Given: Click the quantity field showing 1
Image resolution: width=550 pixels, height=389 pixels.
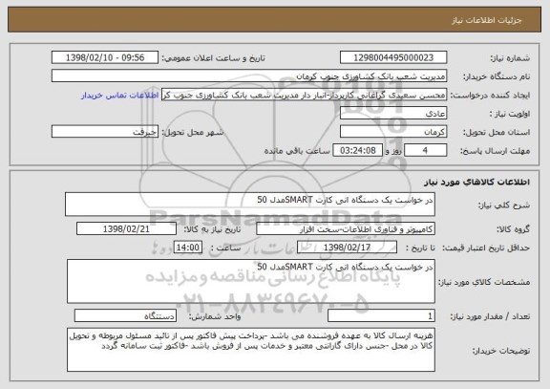Looking at the screenshot, I should pyautogui.click(x=381, y=315).
